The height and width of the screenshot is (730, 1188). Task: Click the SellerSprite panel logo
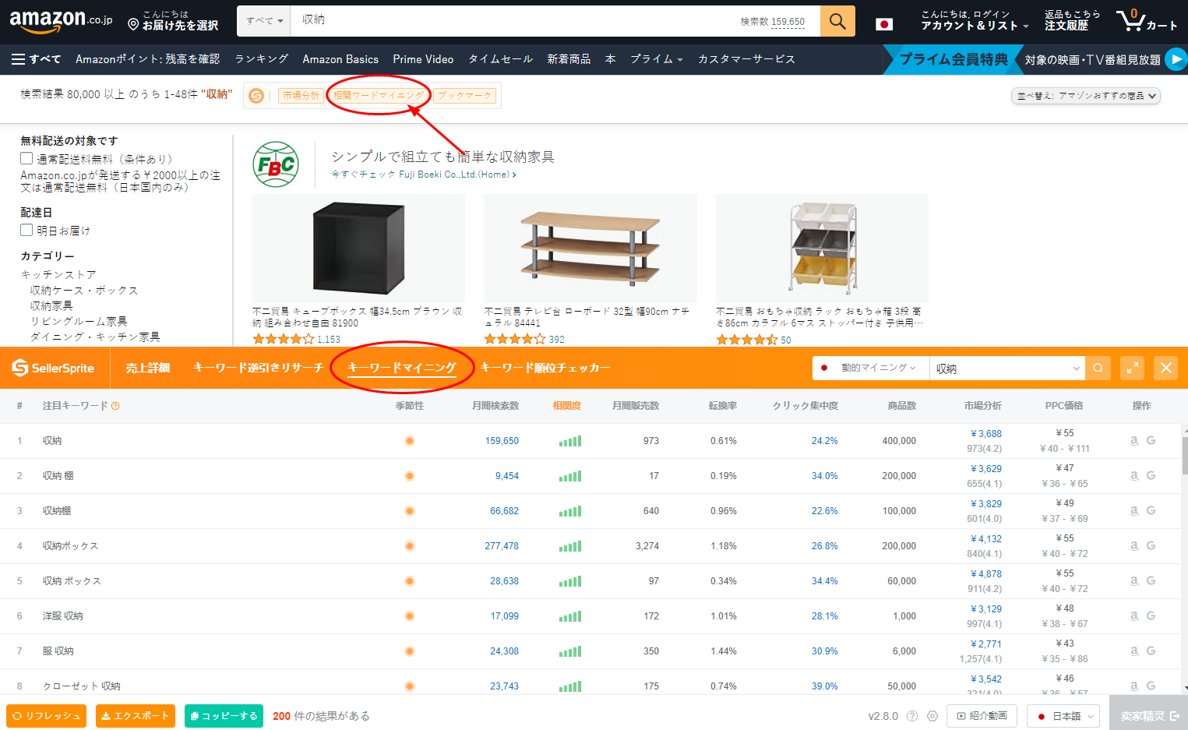point(53,368)
